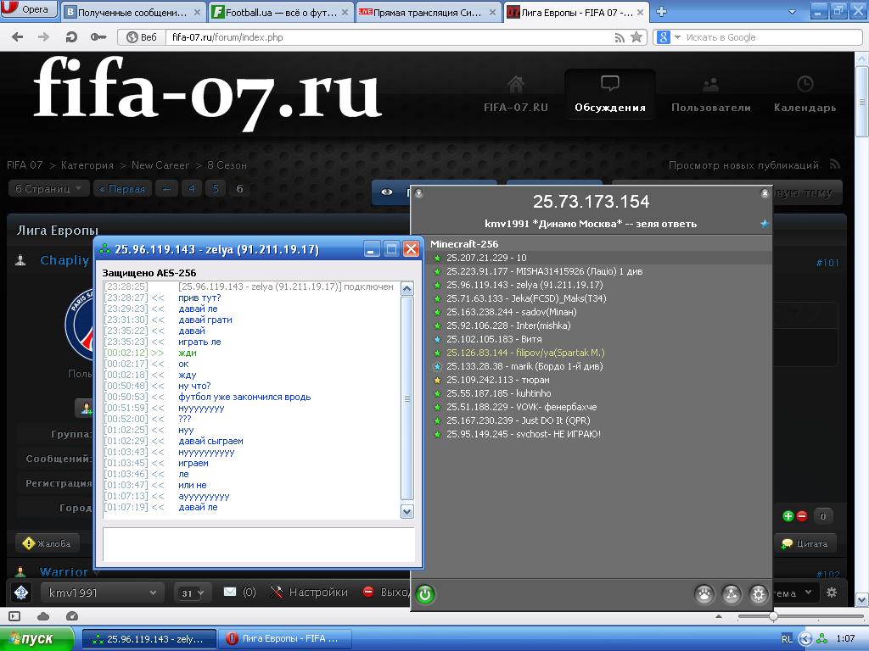
Task: Open FIFA-07.RU home icon in forum nav
Action: tap(515, 84)
